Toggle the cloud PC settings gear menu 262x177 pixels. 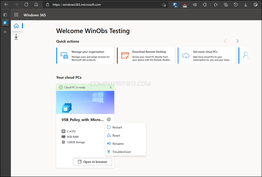point(109,119)
